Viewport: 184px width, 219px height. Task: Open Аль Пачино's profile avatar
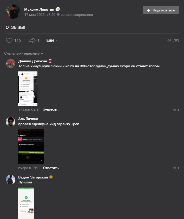click(x=10, y=122)
